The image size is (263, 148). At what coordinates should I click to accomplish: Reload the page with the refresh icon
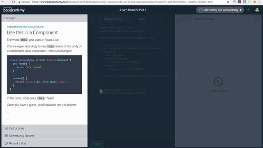coord(14,2)
